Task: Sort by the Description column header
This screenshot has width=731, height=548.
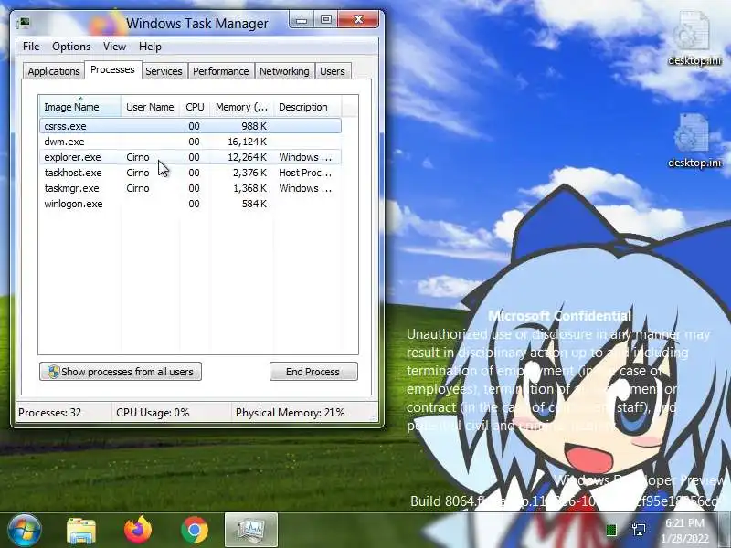Action: pos(308,107)
